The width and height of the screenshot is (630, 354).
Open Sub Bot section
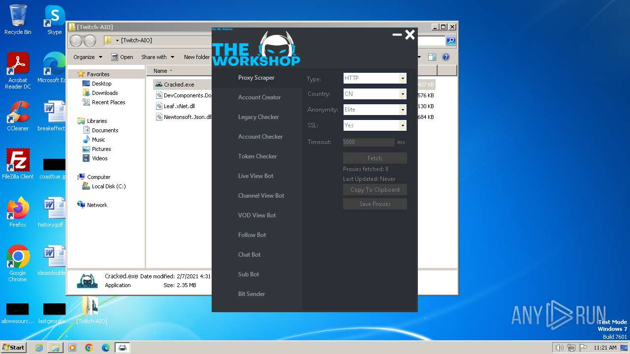[249, 274]
